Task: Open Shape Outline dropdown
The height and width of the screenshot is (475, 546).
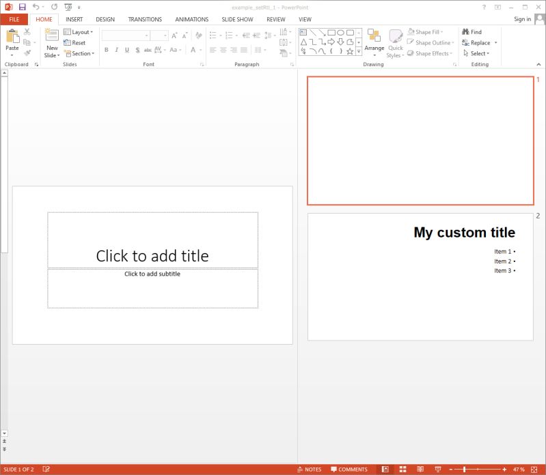Action: click(x=431, y=43)
